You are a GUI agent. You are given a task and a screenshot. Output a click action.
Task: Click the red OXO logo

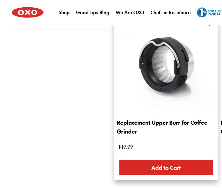point(27,12)
